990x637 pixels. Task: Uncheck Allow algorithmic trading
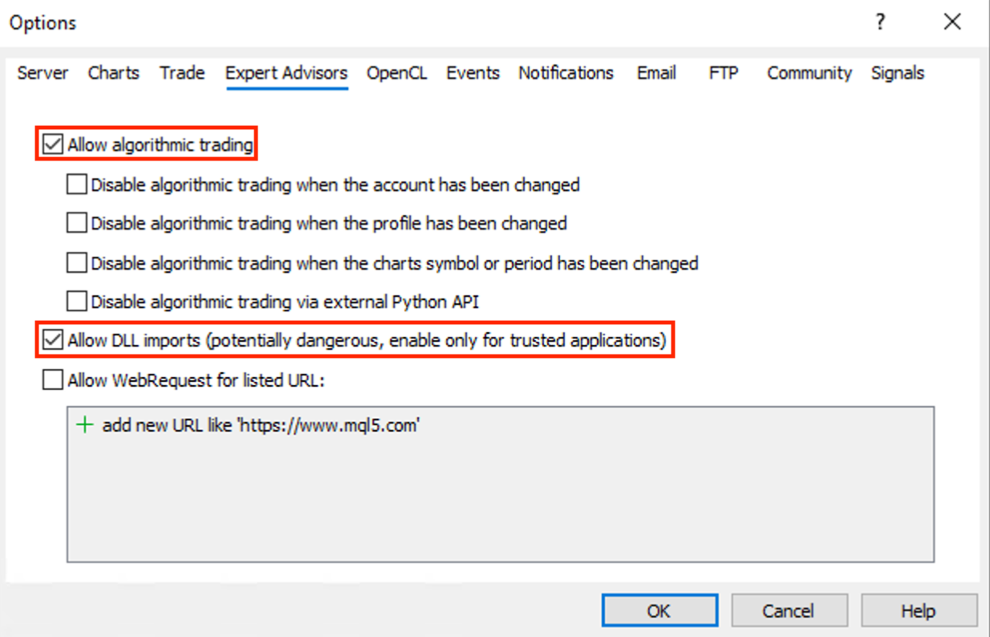pos(53,145)
